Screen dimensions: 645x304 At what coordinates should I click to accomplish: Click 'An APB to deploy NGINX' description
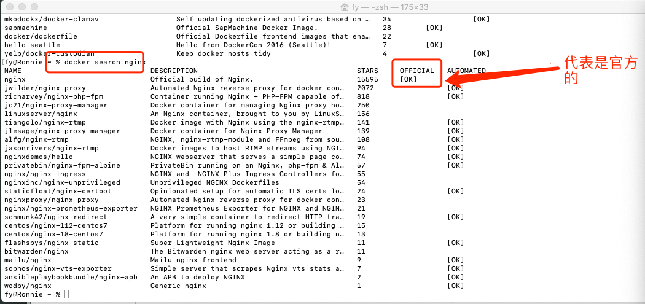pyautogui.click(x=198, y=277)
